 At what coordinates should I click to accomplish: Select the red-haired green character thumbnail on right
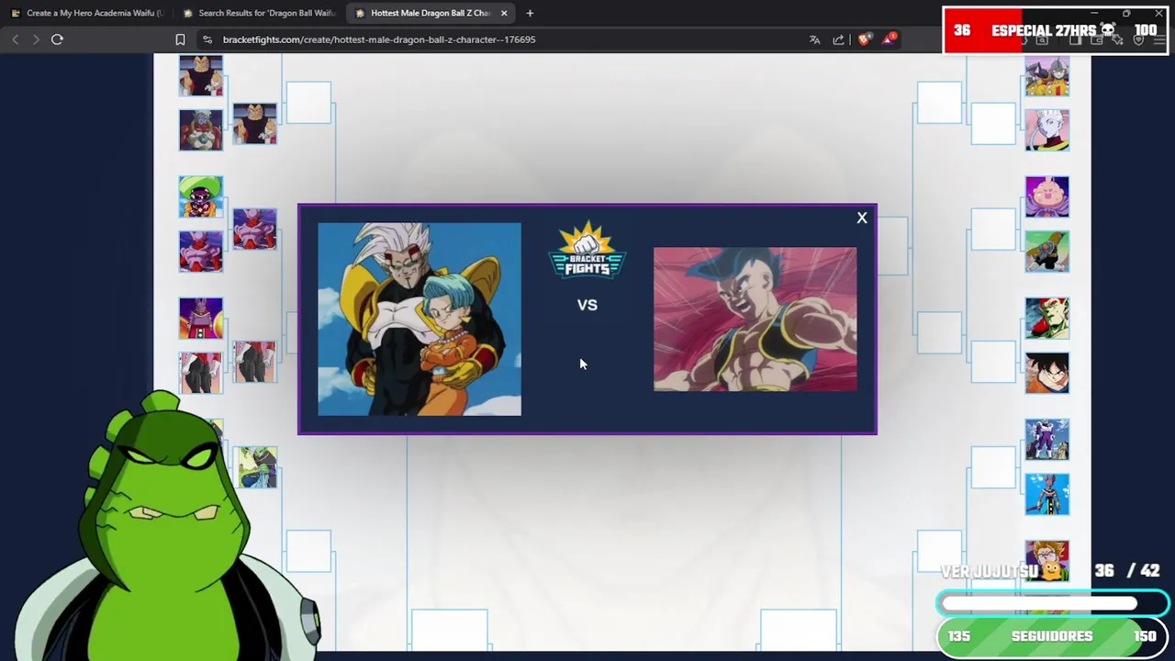pos(1047,318)
